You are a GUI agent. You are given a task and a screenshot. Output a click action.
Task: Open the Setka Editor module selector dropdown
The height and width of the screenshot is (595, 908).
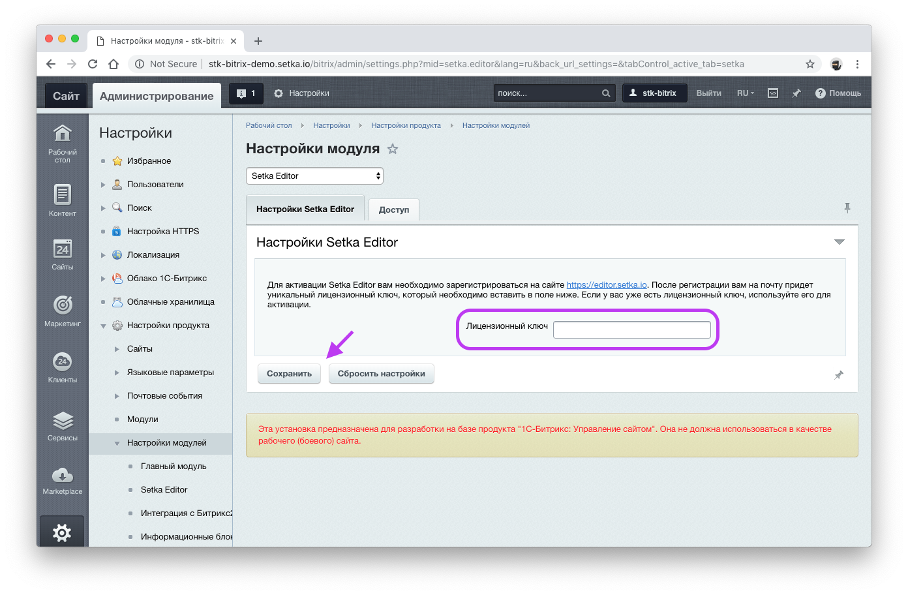coord(314,175)
